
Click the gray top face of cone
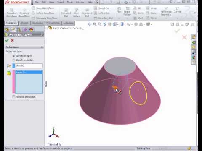pyautogui.click(x=120, y=66)
